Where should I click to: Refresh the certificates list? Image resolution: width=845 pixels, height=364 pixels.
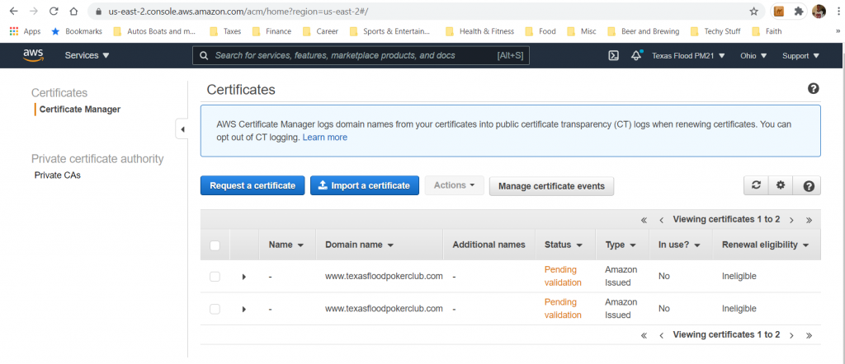click(756, 185)
